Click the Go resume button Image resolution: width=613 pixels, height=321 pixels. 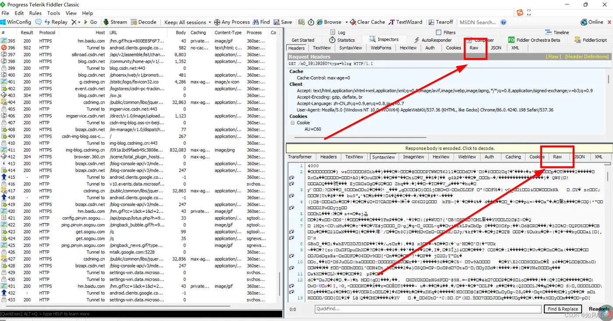[x=90, y=22]
